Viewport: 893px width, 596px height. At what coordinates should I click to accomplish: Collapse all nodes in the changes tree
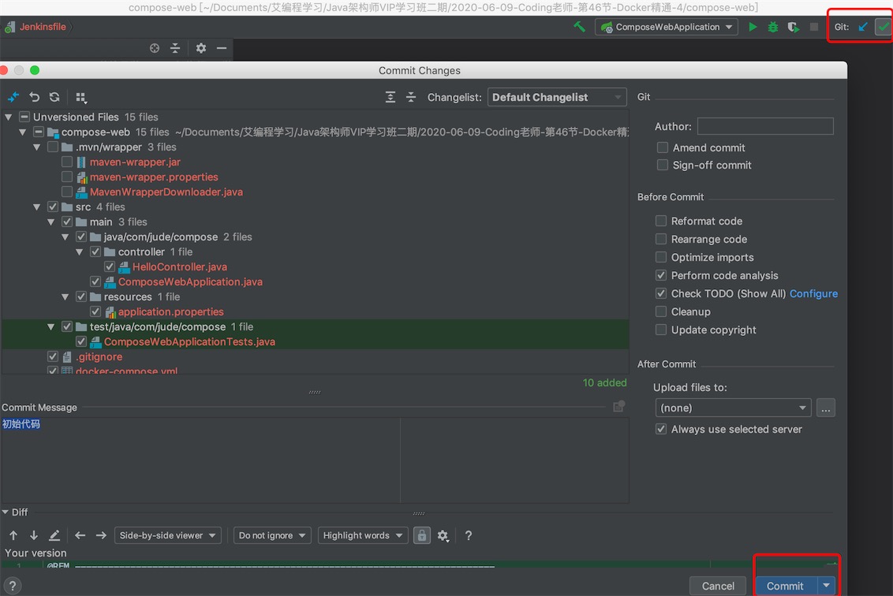pos(411,97)
